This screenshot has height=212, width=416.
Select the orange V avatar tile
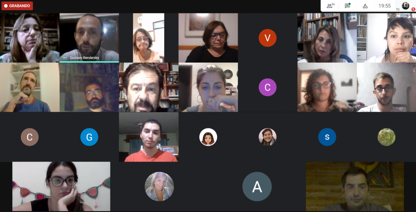tap(267, 38)
